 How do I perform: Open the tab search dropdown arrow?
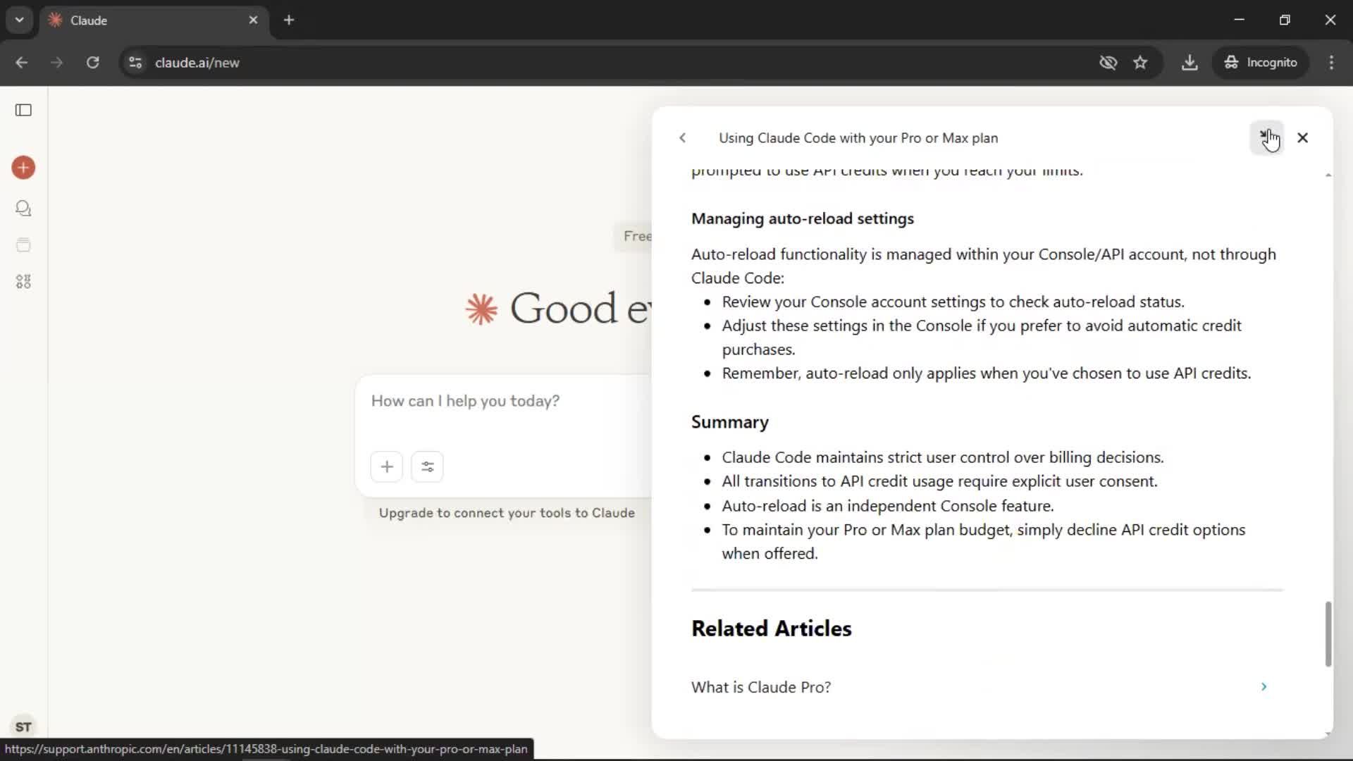coord(20,20)
